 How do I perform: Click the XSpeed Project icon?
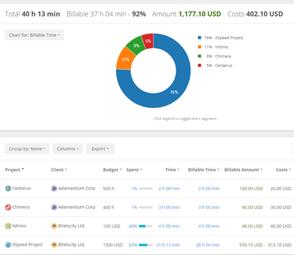click(x=8, y=245)
